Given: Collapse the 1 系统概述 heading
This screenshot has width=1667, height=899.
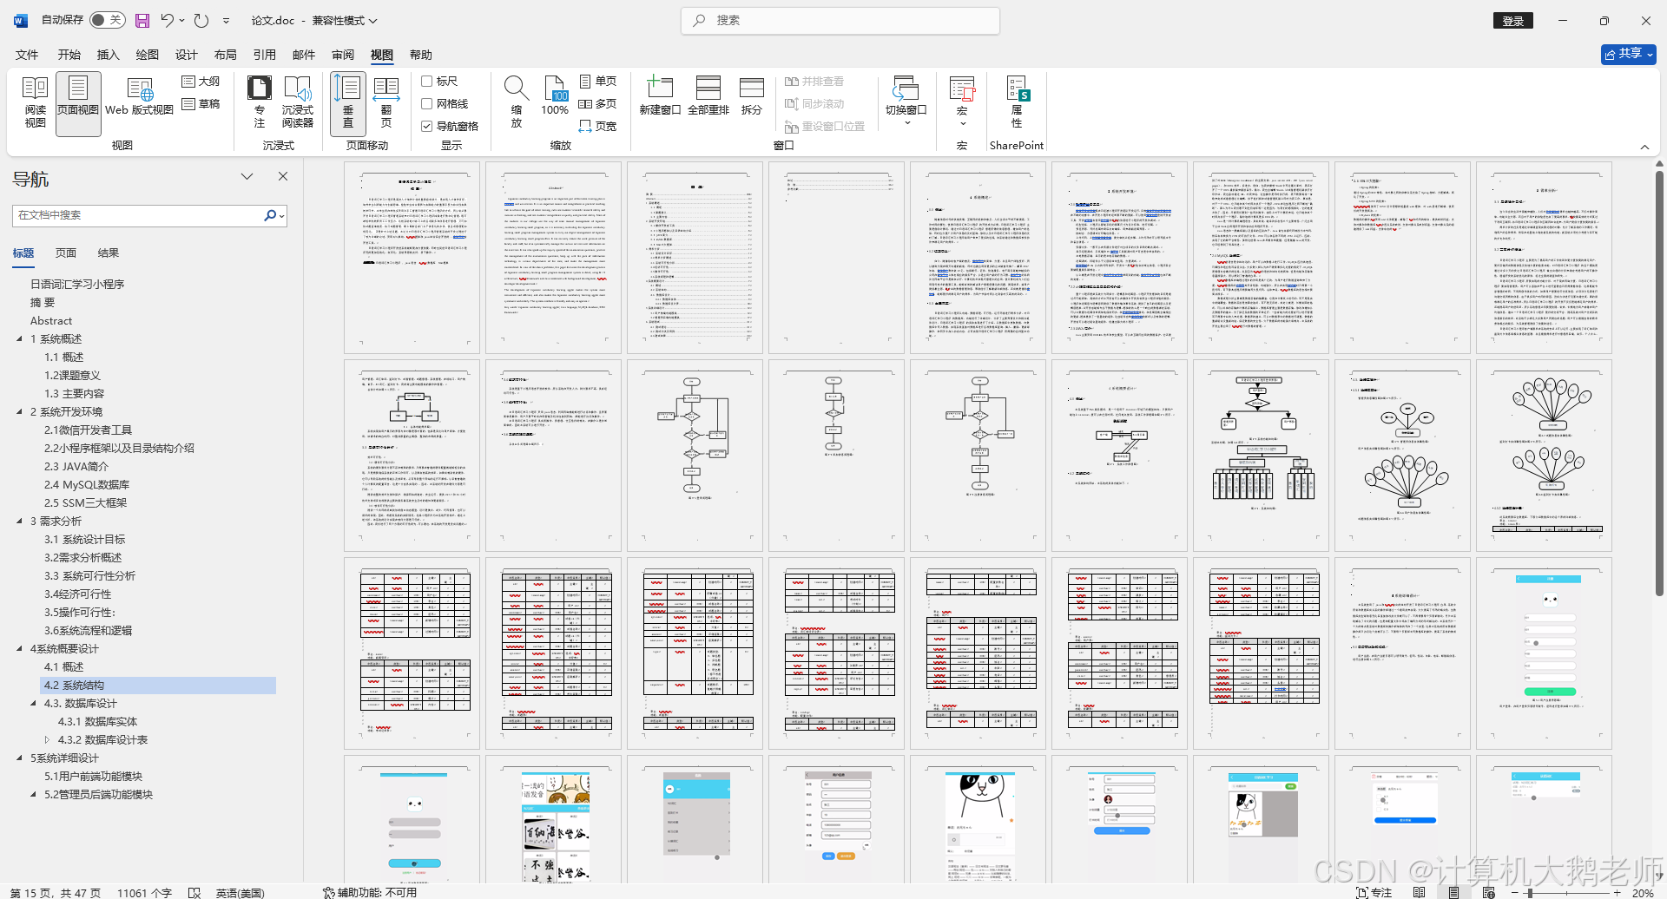Looking at the screenshot, I should click(19, 339).
